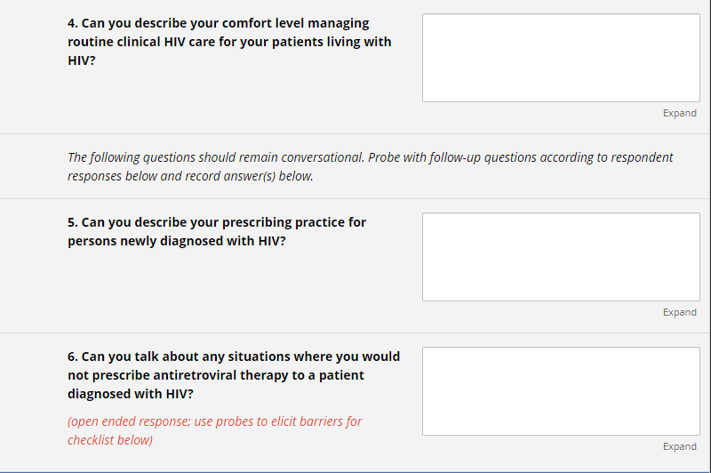Viewport: 711px width, 473px height.
Task: Expand the comfort level answer box
Action: pyautogui.click(x=679, y=113)
